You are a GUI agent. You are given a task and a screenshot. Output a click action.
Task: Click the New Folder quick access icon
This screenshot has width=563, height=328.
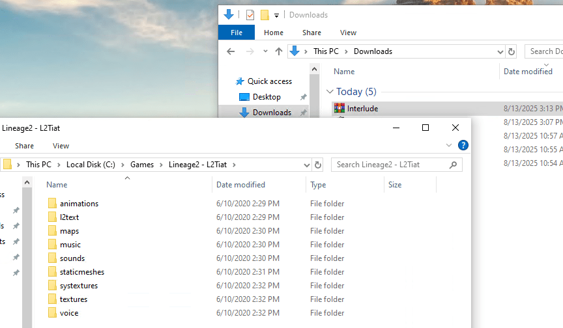(x=265, y=15)
